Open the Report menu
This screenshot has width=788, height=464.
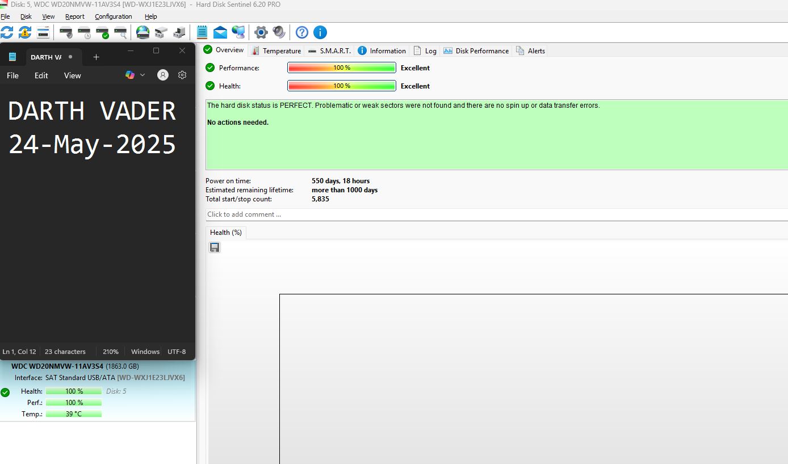[x=75, y=16]
